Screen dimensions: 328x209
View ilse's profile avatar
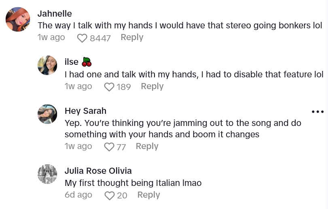click(x=47, y=65)
